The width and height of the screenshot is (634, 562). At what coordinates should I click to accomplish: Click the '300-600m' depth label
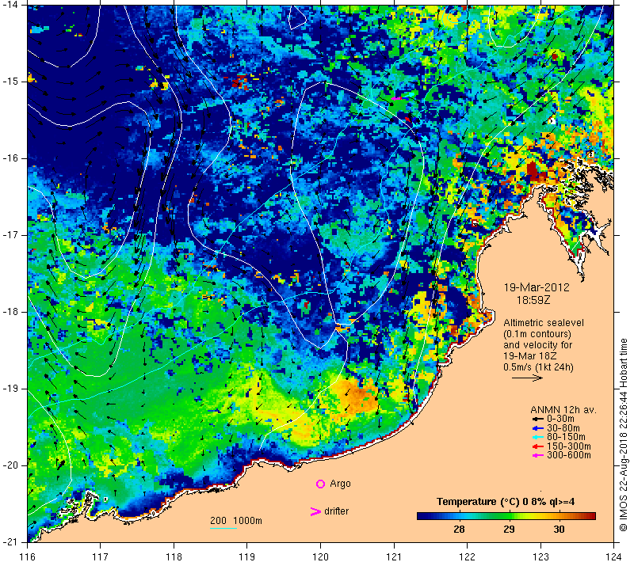(569, 455)
